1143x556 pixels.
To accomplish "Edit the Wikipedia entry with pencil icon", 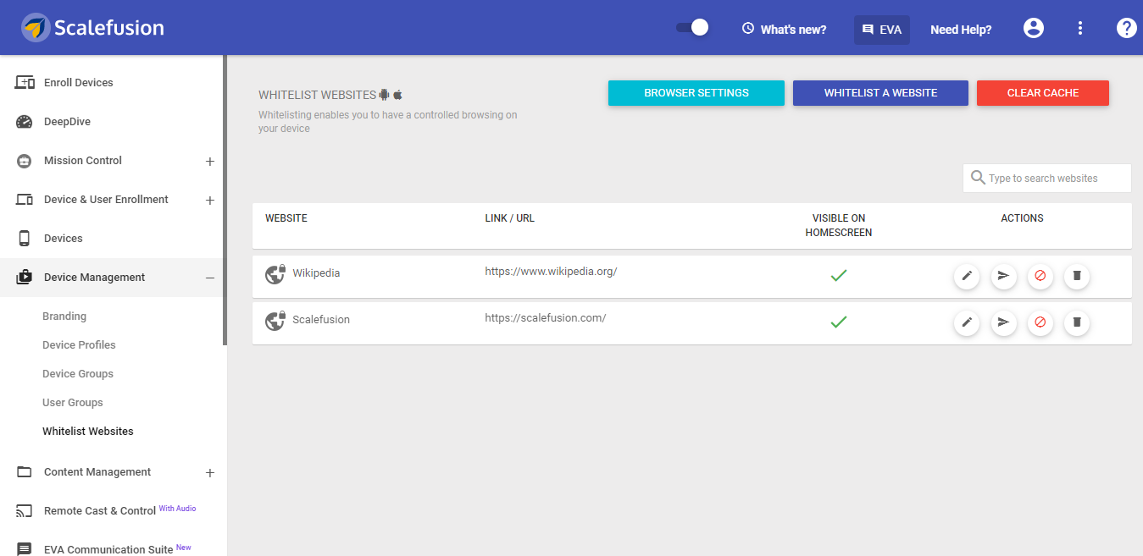I will [967, 276].
